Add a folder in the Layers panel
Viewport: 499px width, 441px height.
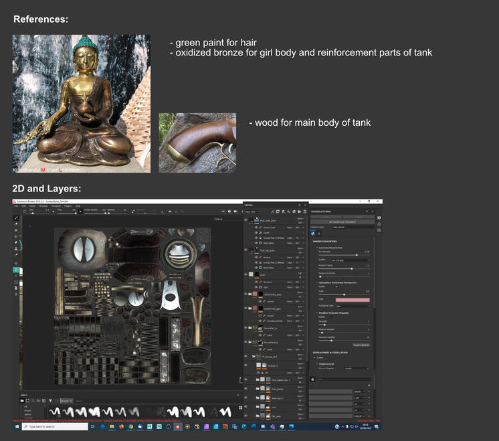298,211
